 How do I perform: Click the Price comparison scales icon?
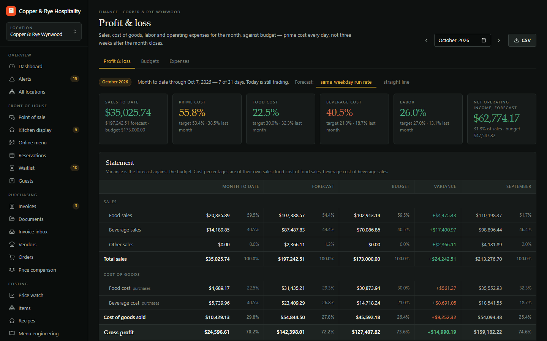pos(12,270)
